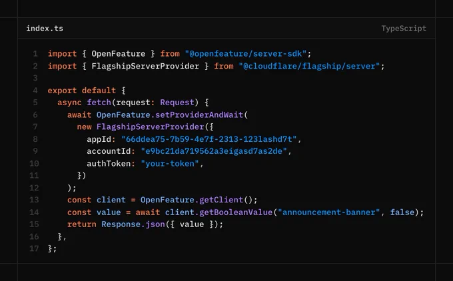This screenshot has width=453, height=281.
Task: Click the const client declaration
Action: point(97,200)
